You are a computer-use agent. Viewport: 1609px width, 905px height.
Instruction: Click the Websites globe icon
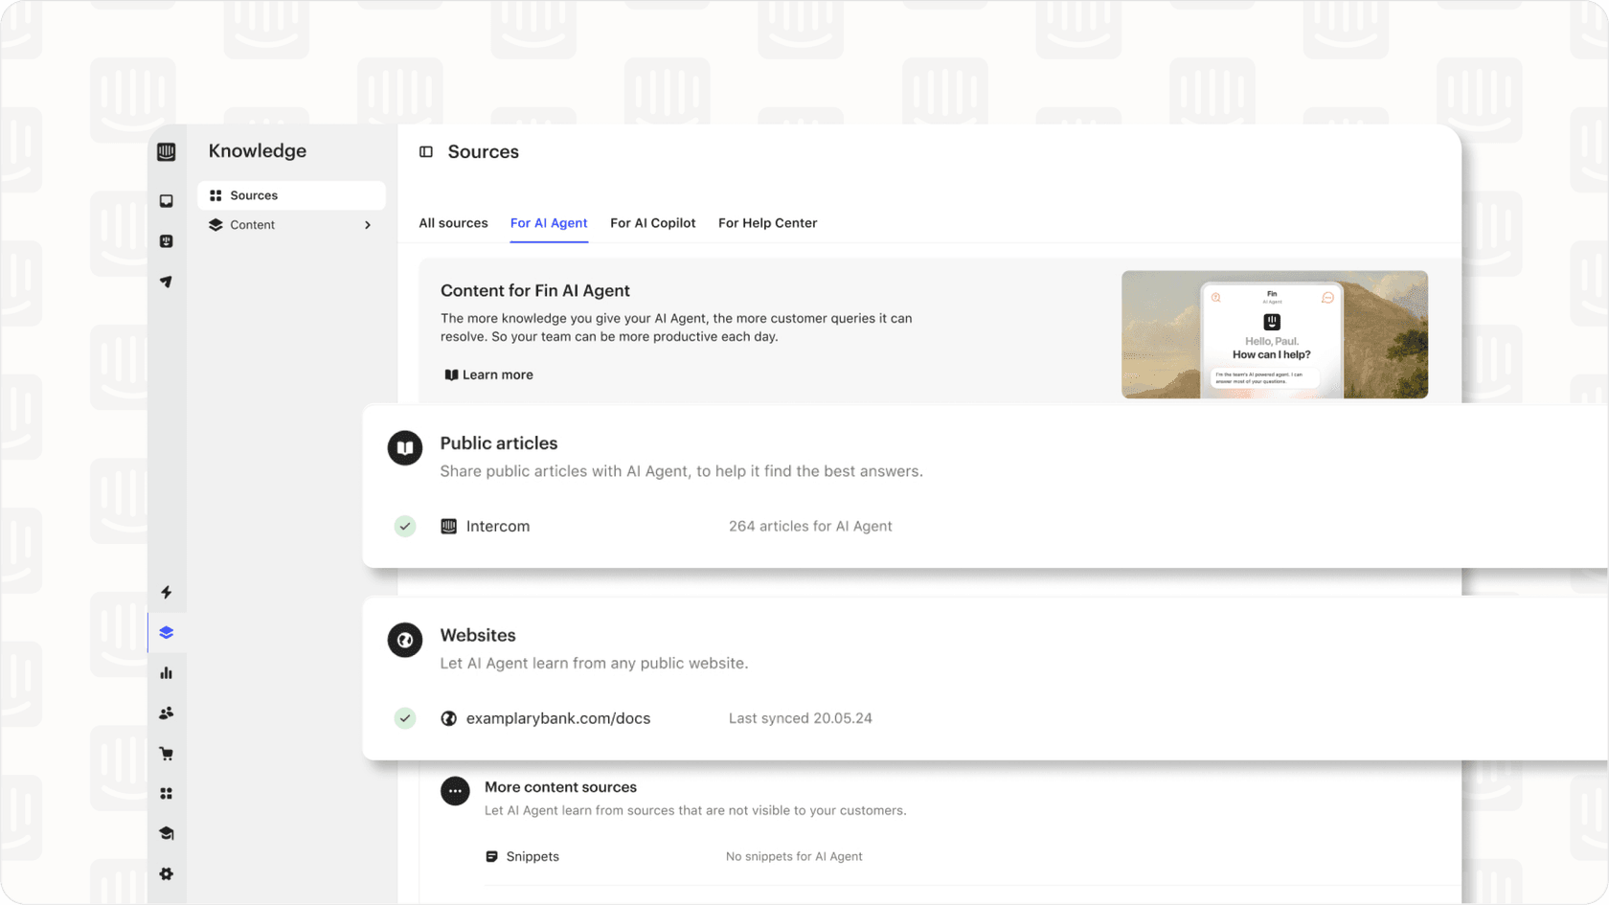(405, 640)
